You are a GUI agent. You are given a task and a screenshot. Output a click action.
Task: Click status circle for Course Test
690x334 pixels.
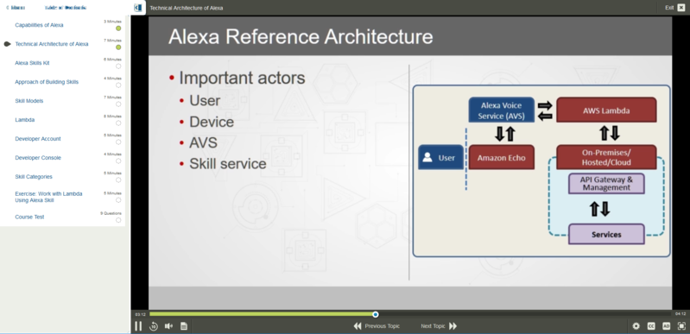tap(118, 220)
